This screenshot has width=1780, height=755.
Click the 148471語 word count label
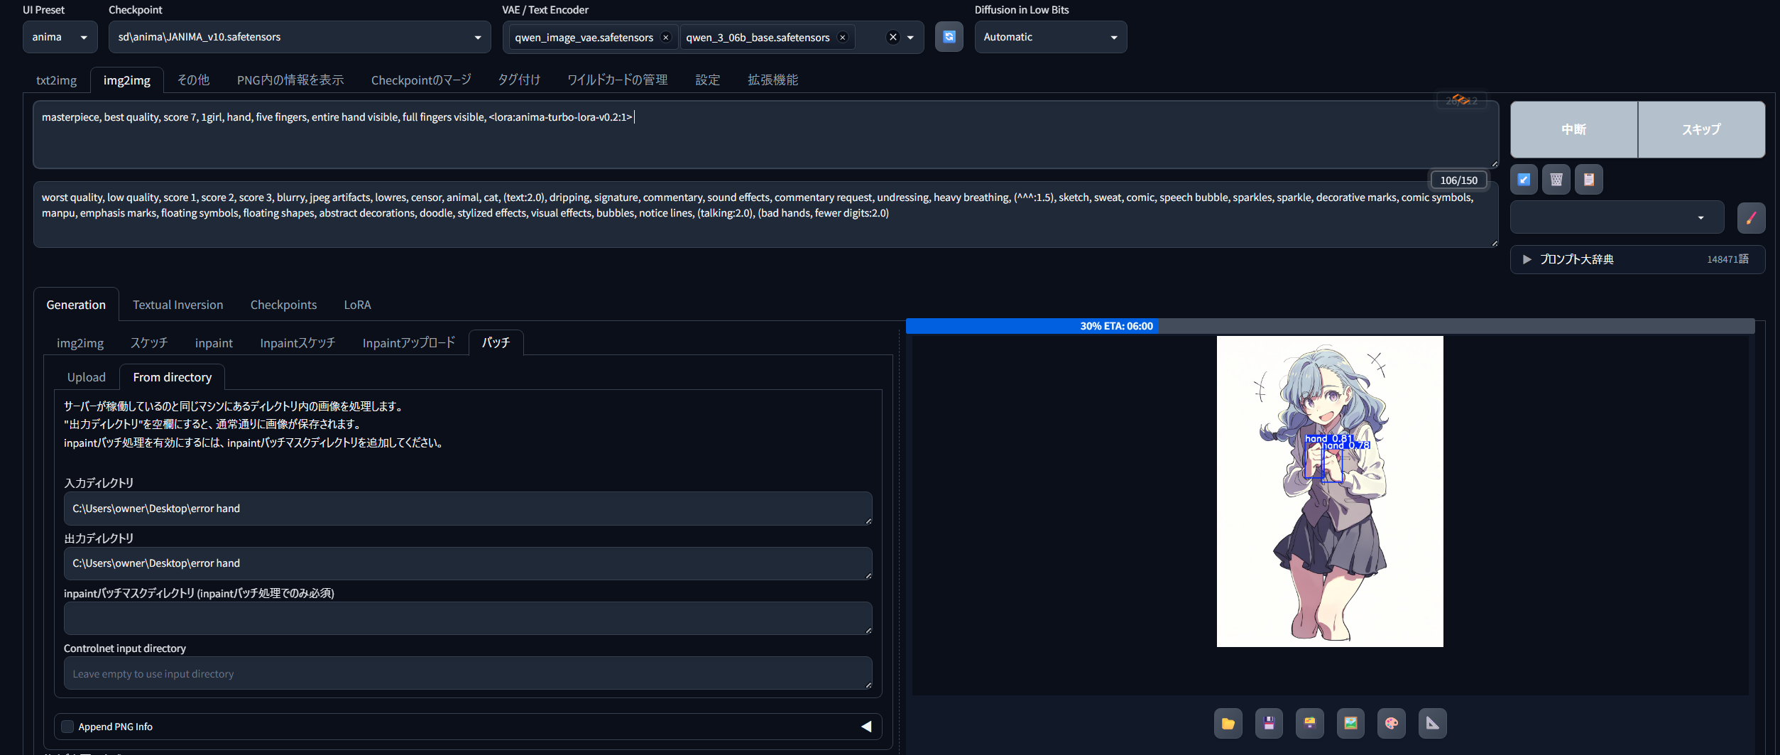[x=1727, y=259]
